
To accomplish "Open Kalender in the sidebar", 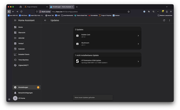I will tap(21, 49).
